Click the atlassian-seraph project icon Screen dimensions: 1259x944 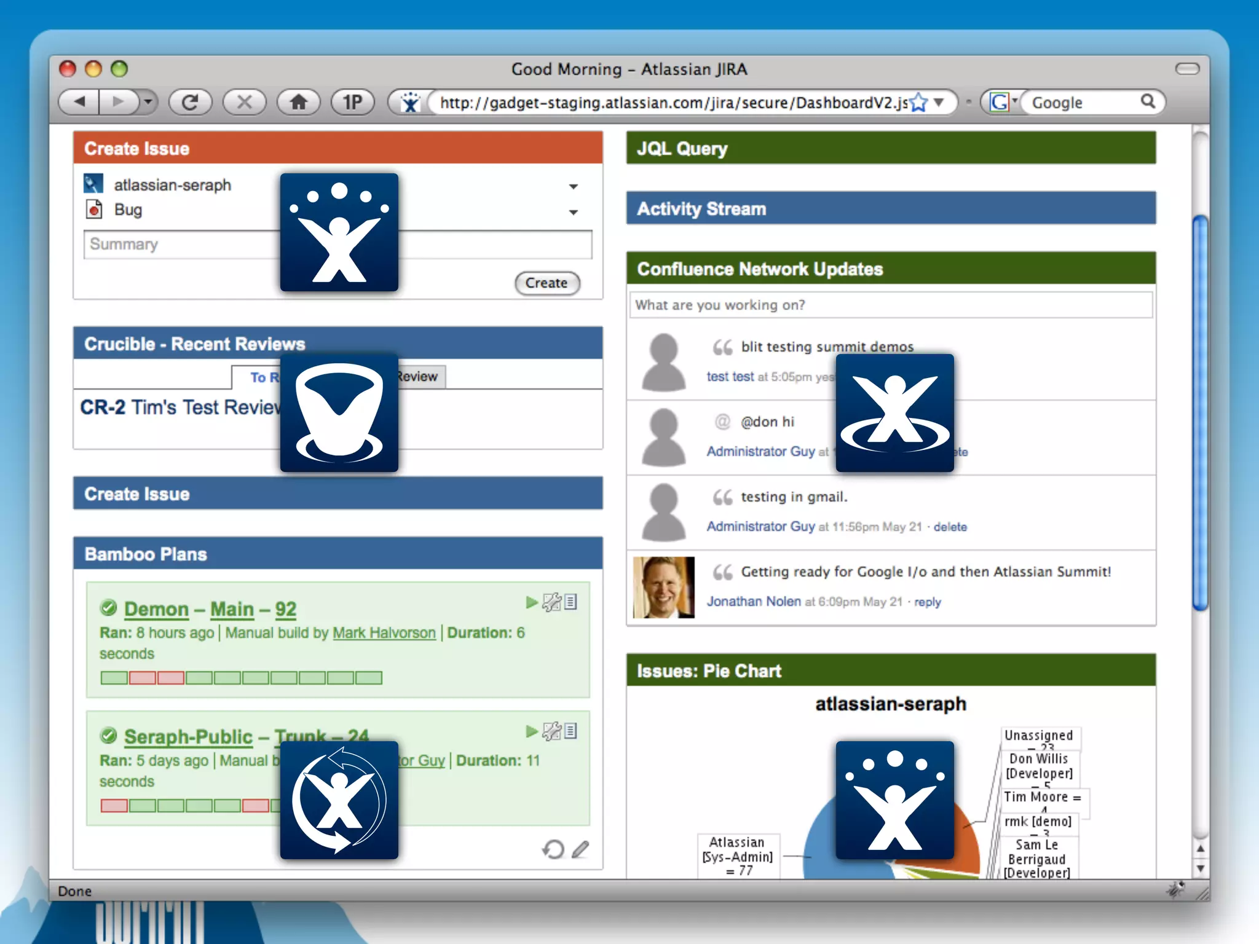point(93,184)
